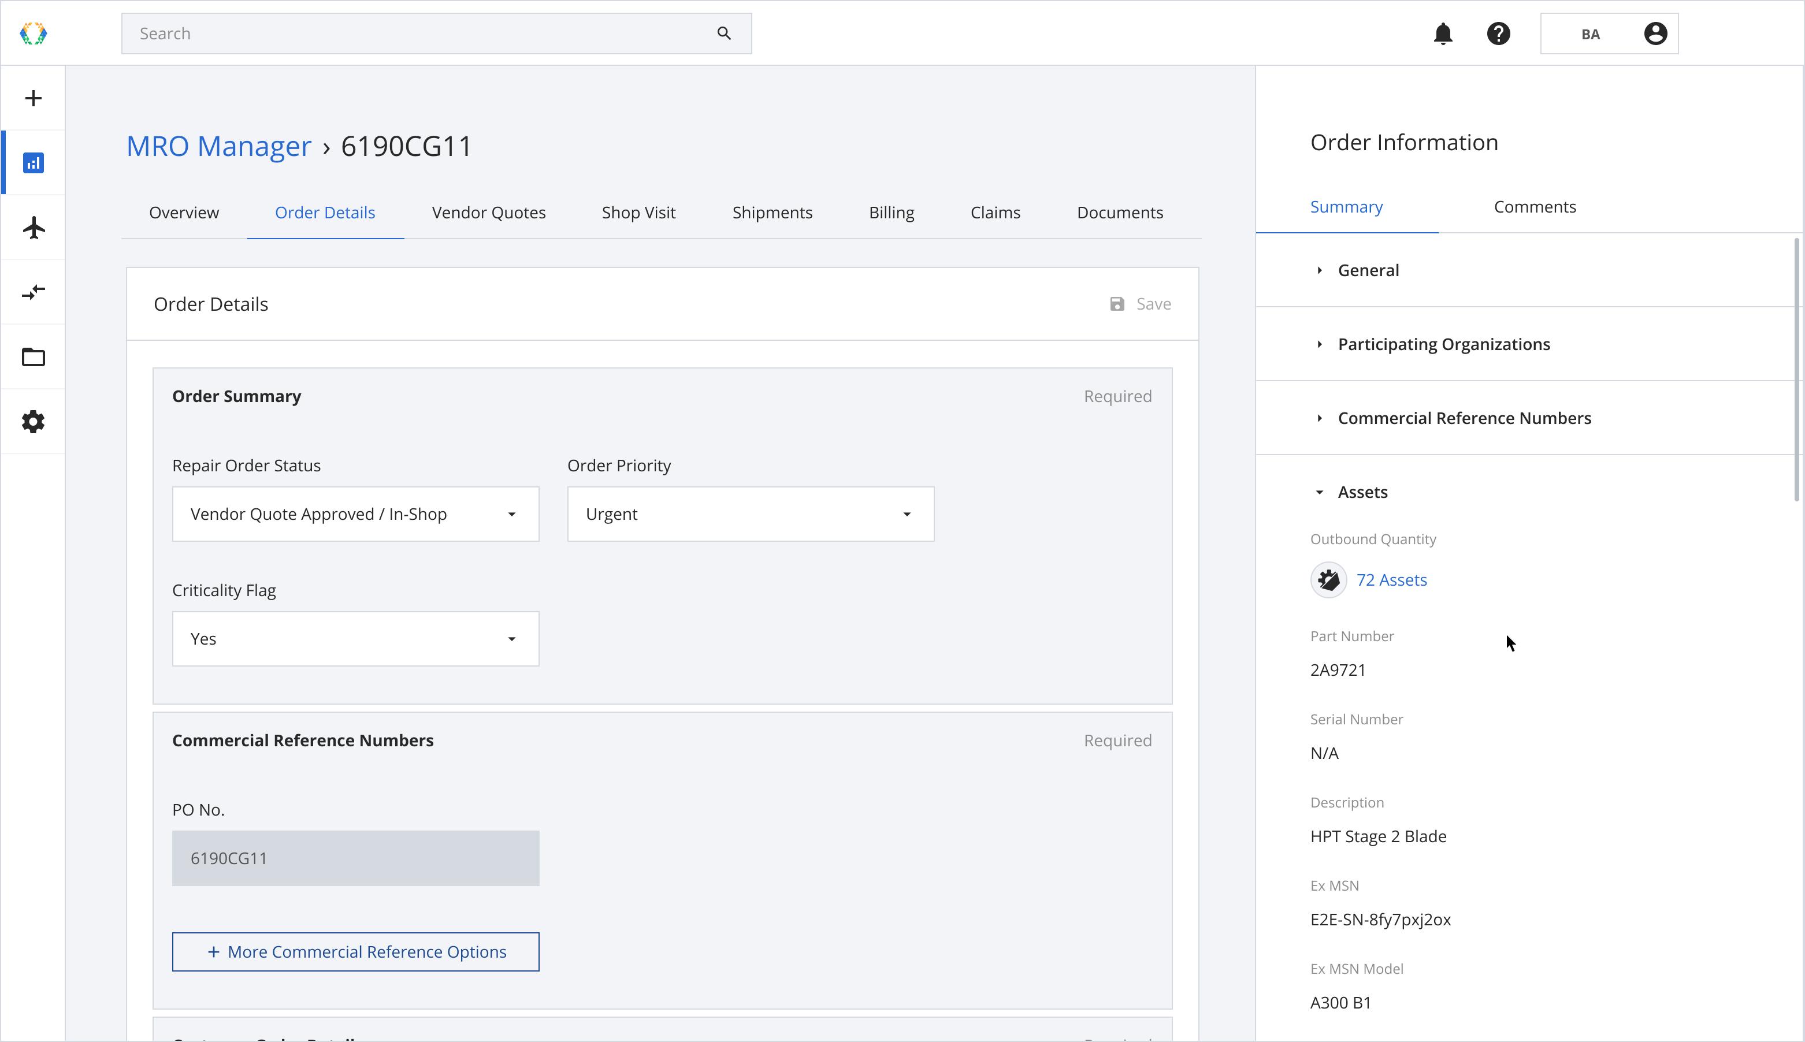Image resolution: width=1805 pixels, height=1042 pixels.
Task: Click the Order Information heading
Action: (1403, 143)
